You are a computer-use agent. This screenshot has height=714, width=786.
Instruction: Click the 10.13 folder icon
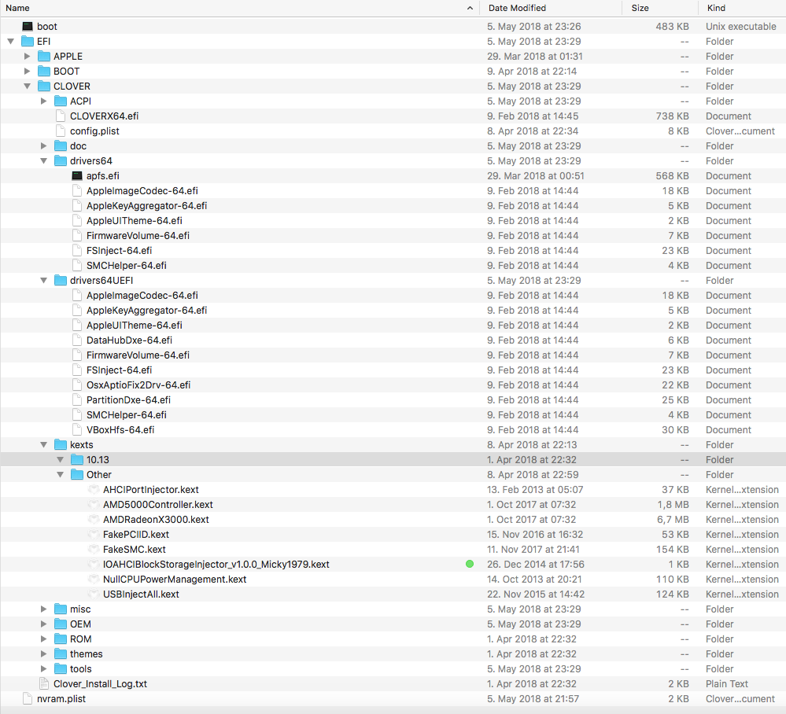click(x=77, y=459)
